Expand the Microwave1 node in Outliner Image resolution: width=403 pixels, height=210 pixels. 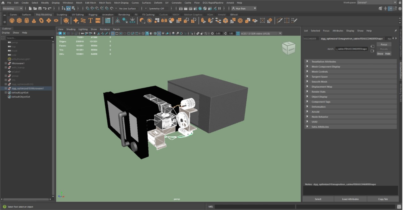[x=6, y=63]
